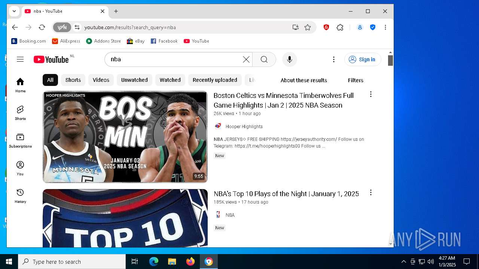Open the extensions puzzle icon
The width and height of the screenshot is (479, 269).
pyautogui.click(x=340, y=27)
